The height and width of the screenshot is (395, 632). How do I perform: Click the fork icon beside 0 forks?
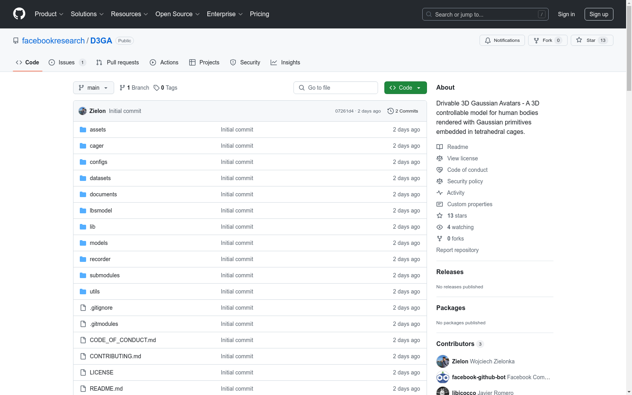pyautogui.click(x=440, y=239)
